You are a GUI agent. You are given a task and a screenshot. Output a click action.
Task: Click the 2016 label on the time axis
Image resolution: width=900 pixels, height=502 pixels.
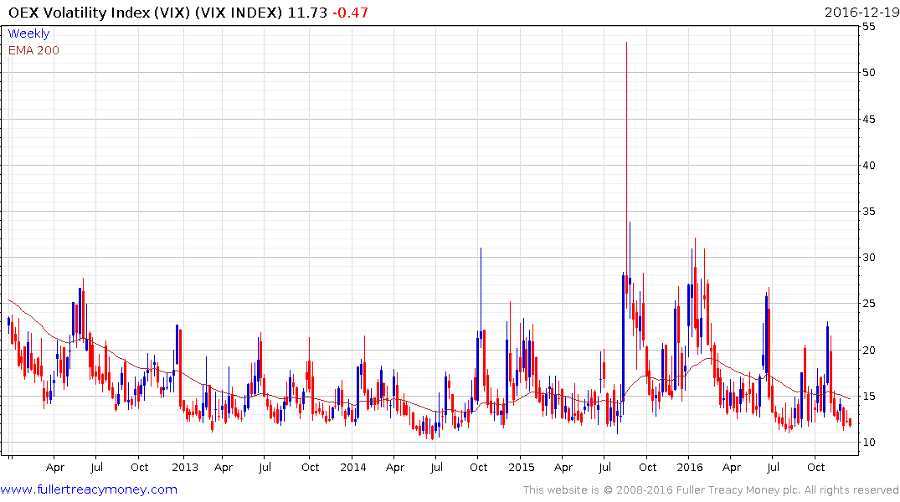click(689, 467)
